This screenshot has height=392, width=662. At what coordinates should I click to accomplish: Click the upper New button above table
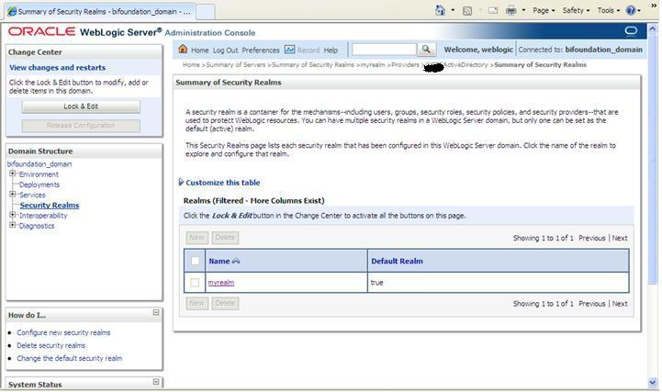[196, 238]
